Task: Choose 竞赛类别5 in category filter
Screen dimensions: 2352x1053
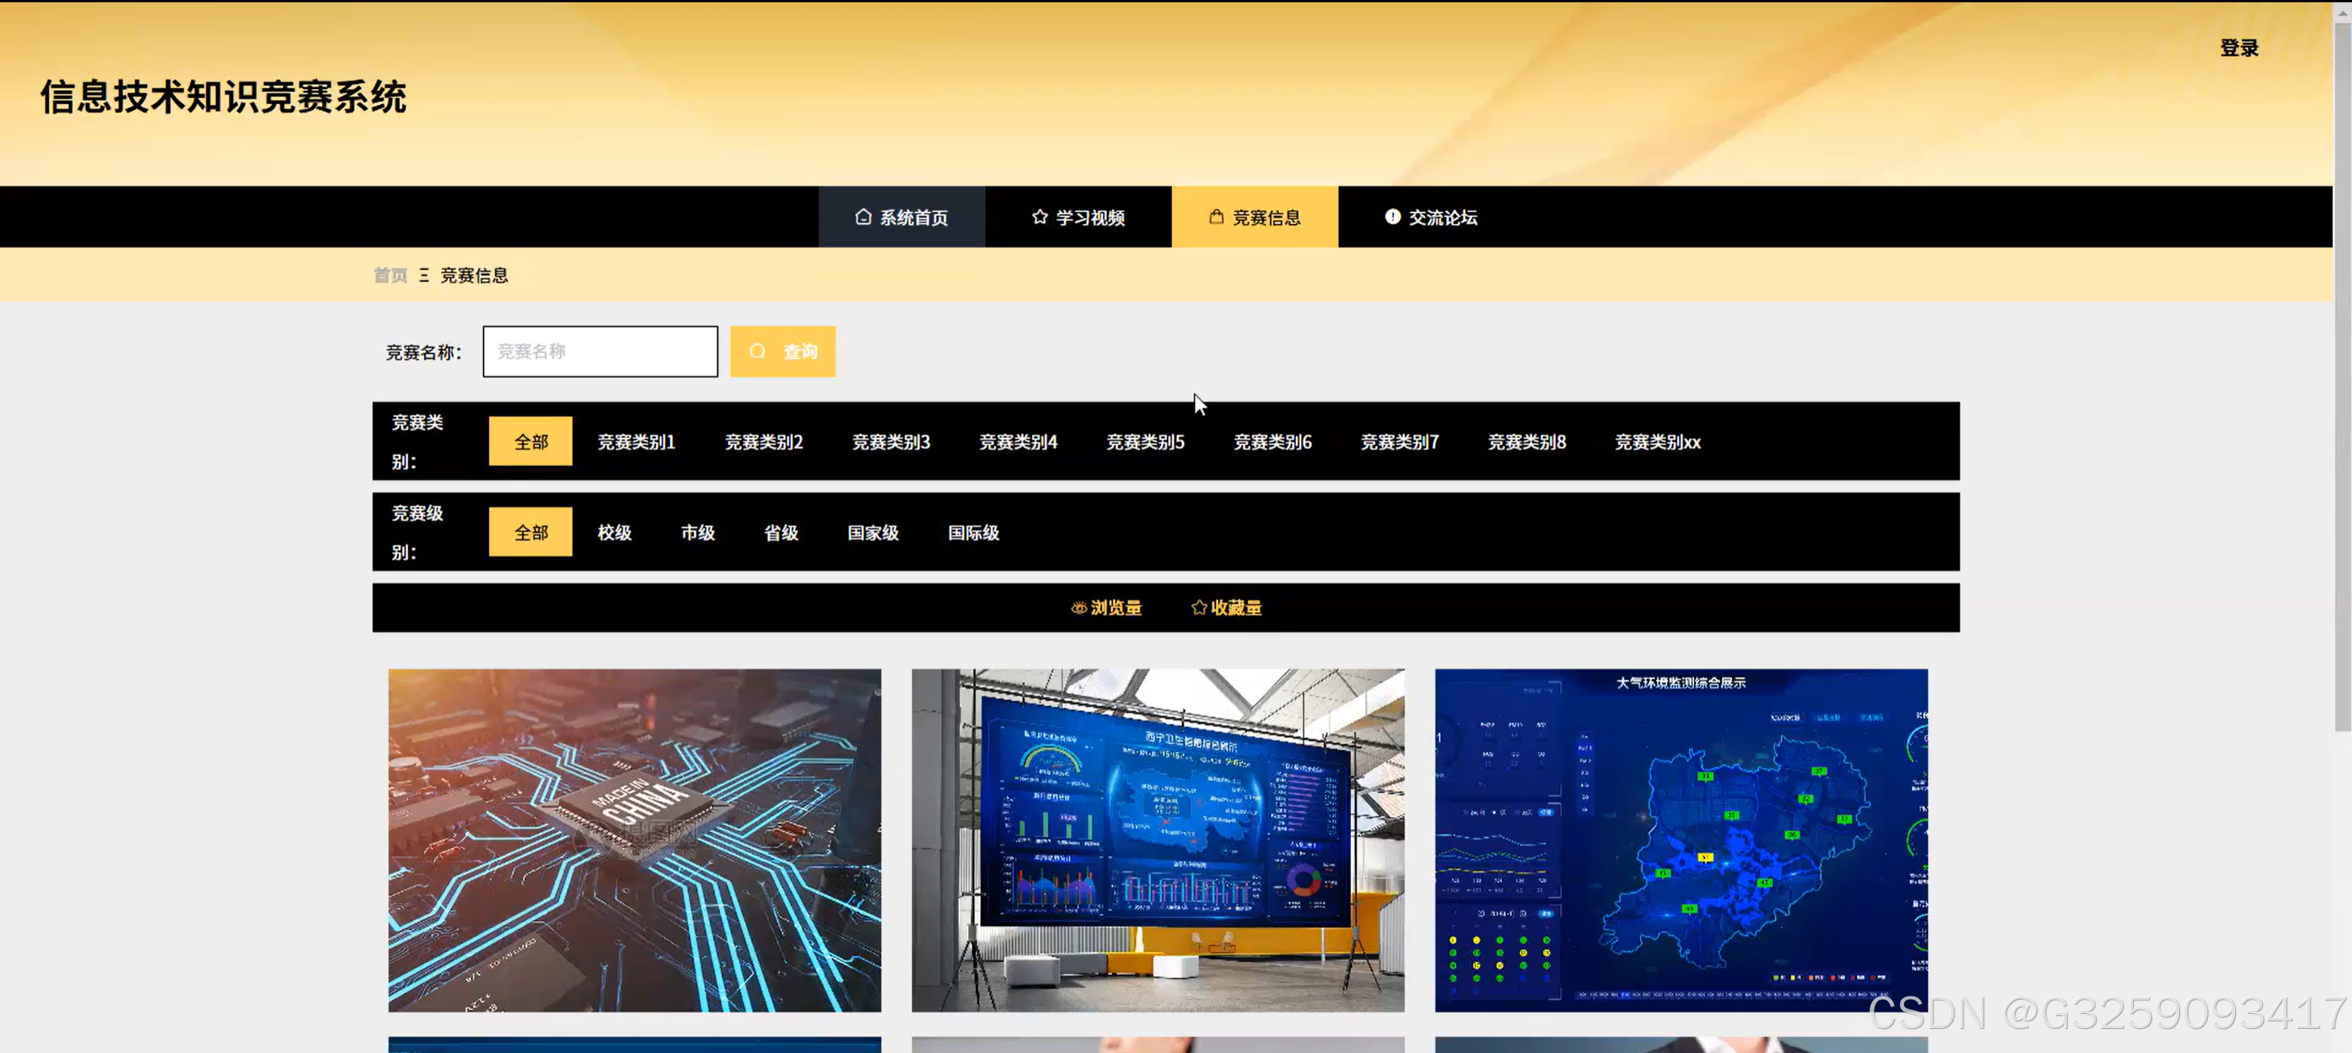Action: pyautogui.click(x=1145, y=442)
